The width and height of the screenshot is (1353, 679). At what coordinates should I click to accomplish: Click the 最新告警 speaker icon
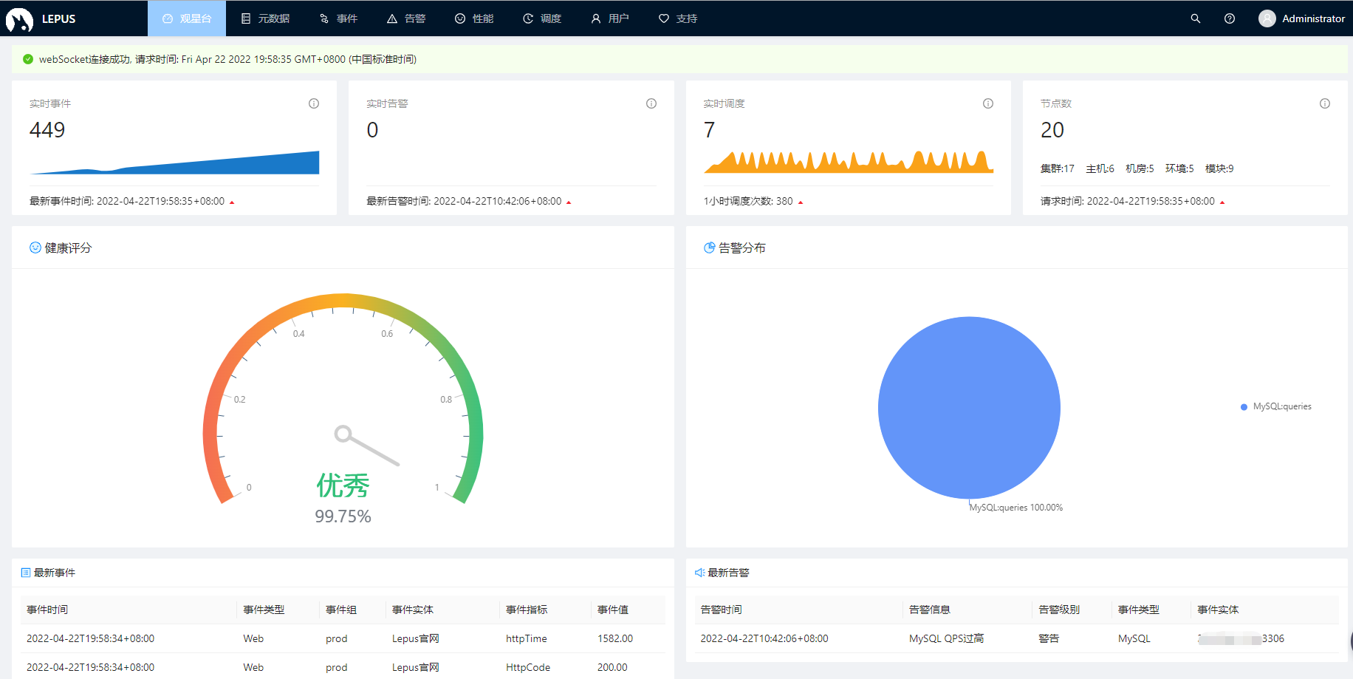pos(699,573)
